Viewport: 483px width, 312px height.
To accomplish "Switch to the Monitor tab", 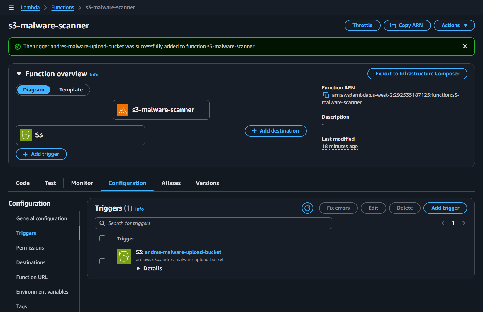I will [82, 183].
